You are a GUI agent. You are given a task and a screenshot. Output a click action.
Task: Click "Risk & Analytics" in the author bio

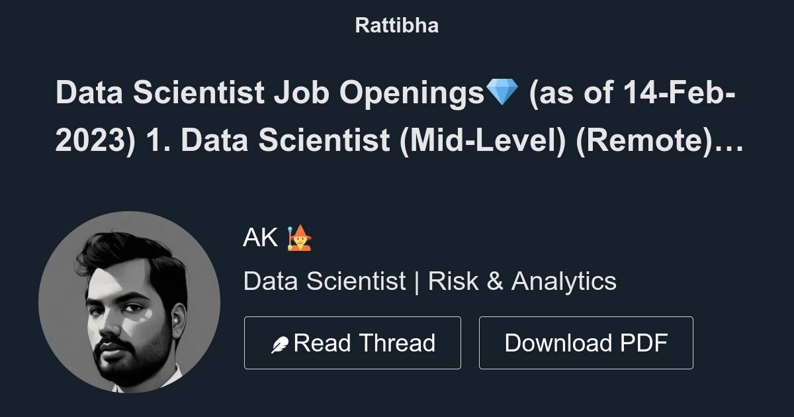522,281
